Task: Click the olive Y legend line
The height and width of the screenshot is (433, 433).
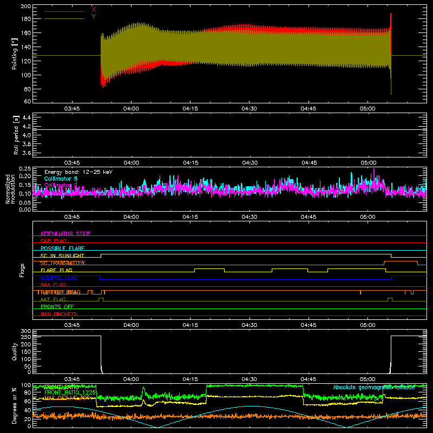Action: (x=64, y=19)
